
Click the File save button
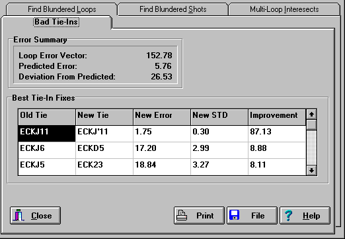tap(252, 215)
